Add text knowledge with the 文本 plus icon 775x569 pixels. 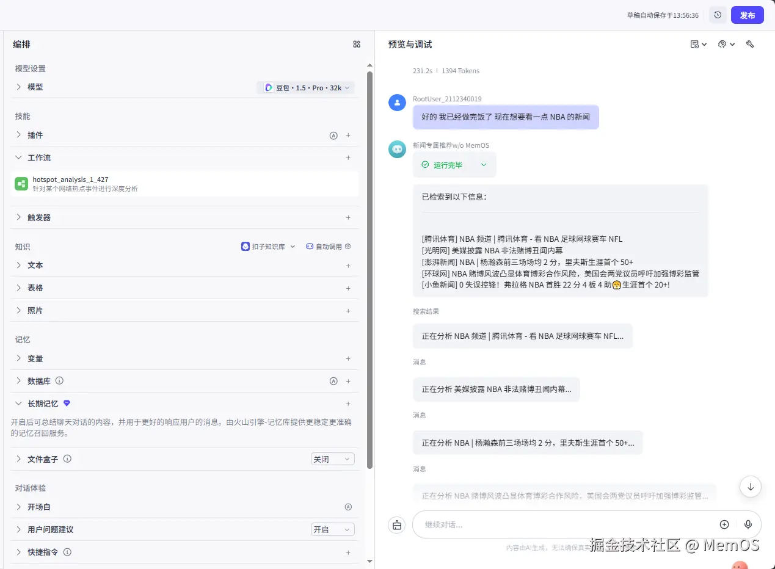(348, 266)
